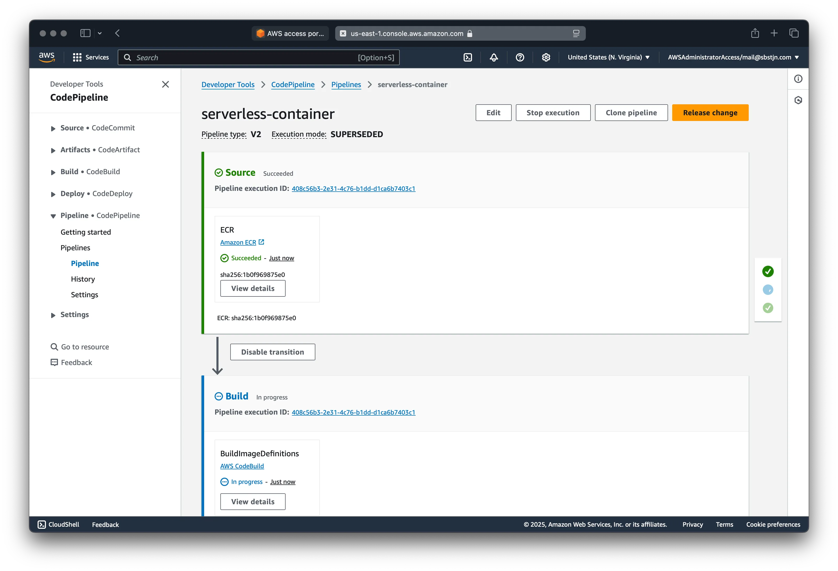This screenshot has height=571, width=838.
Task: Open CloudShell icon in top navigation
Action: click(x=468, y=57)
